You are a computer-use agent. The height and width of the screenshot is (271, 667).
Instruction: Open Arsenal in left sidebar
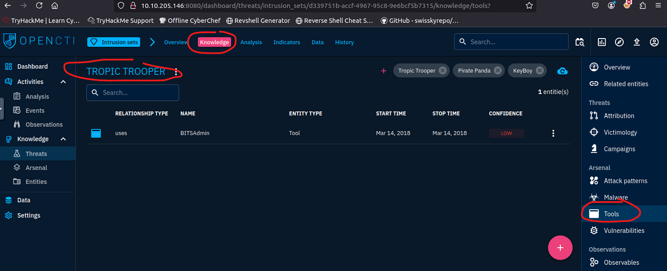[x=38, y=168]
